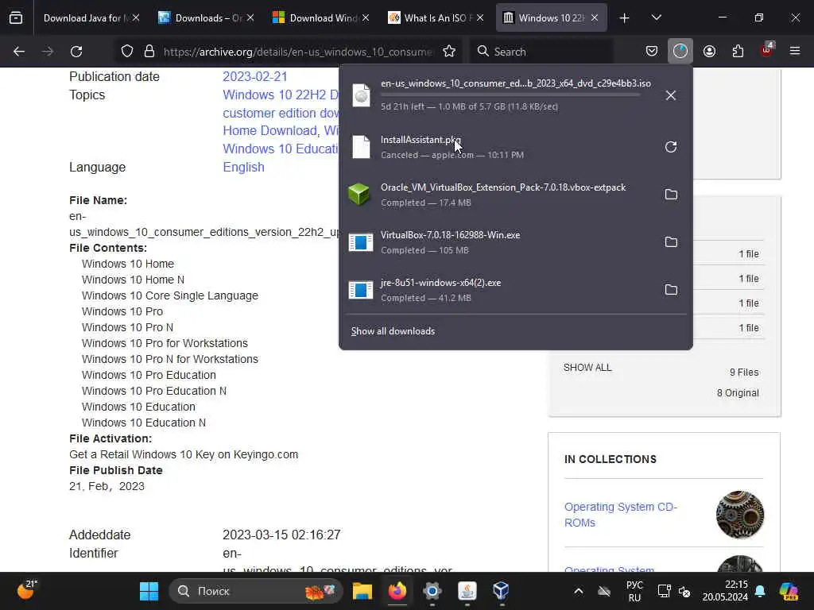Open the extensions puzzle icon
The height and width of the screenshot is (610, 814).
coord(738,52)
